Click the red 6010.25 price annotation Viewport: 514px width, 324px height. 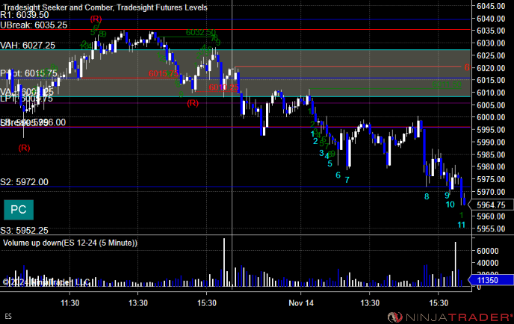(224, 87)
